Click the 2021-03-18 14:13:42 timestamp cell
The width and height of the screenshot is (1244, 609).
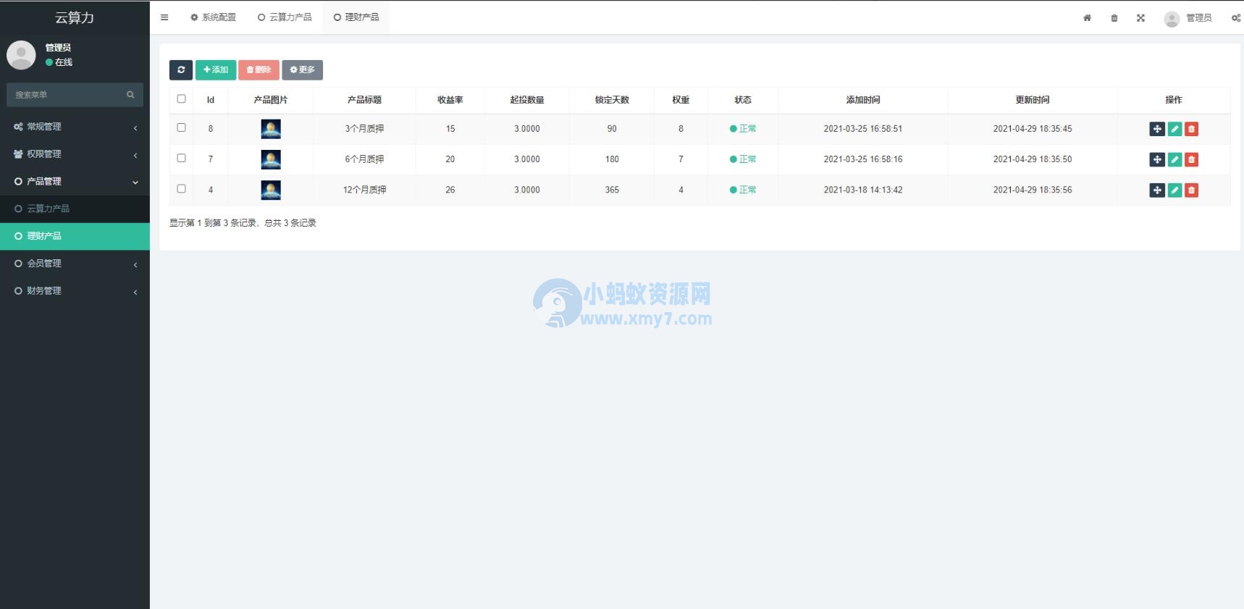coord(863,190)
